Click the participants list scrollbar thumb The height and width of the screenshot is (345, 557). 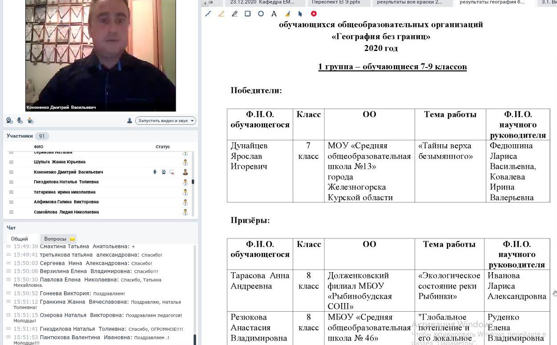click(193, 182)
